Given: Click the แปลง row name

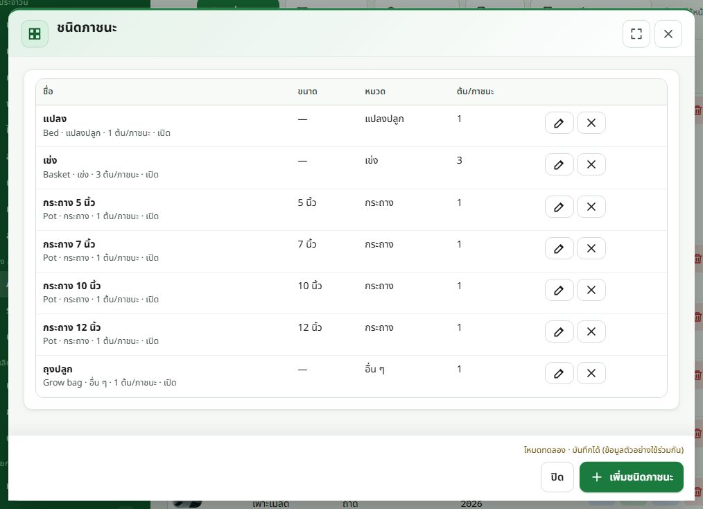Looking at the screenshot, I should click(55, 119).
